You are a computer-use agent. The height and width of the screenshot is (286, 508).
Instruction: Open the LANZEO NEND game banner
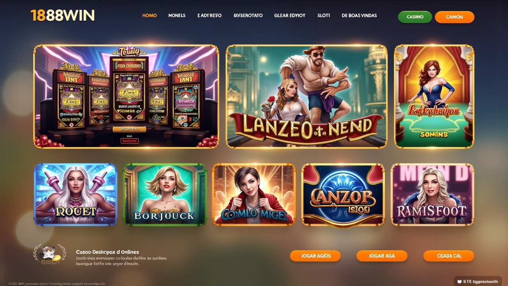pos(306,97)
